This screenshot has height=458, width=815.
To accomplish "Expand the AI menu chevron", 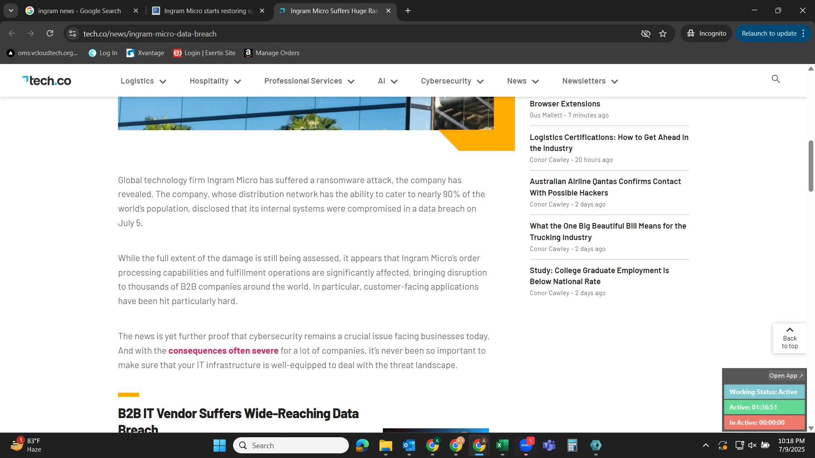I will point(394,81).
